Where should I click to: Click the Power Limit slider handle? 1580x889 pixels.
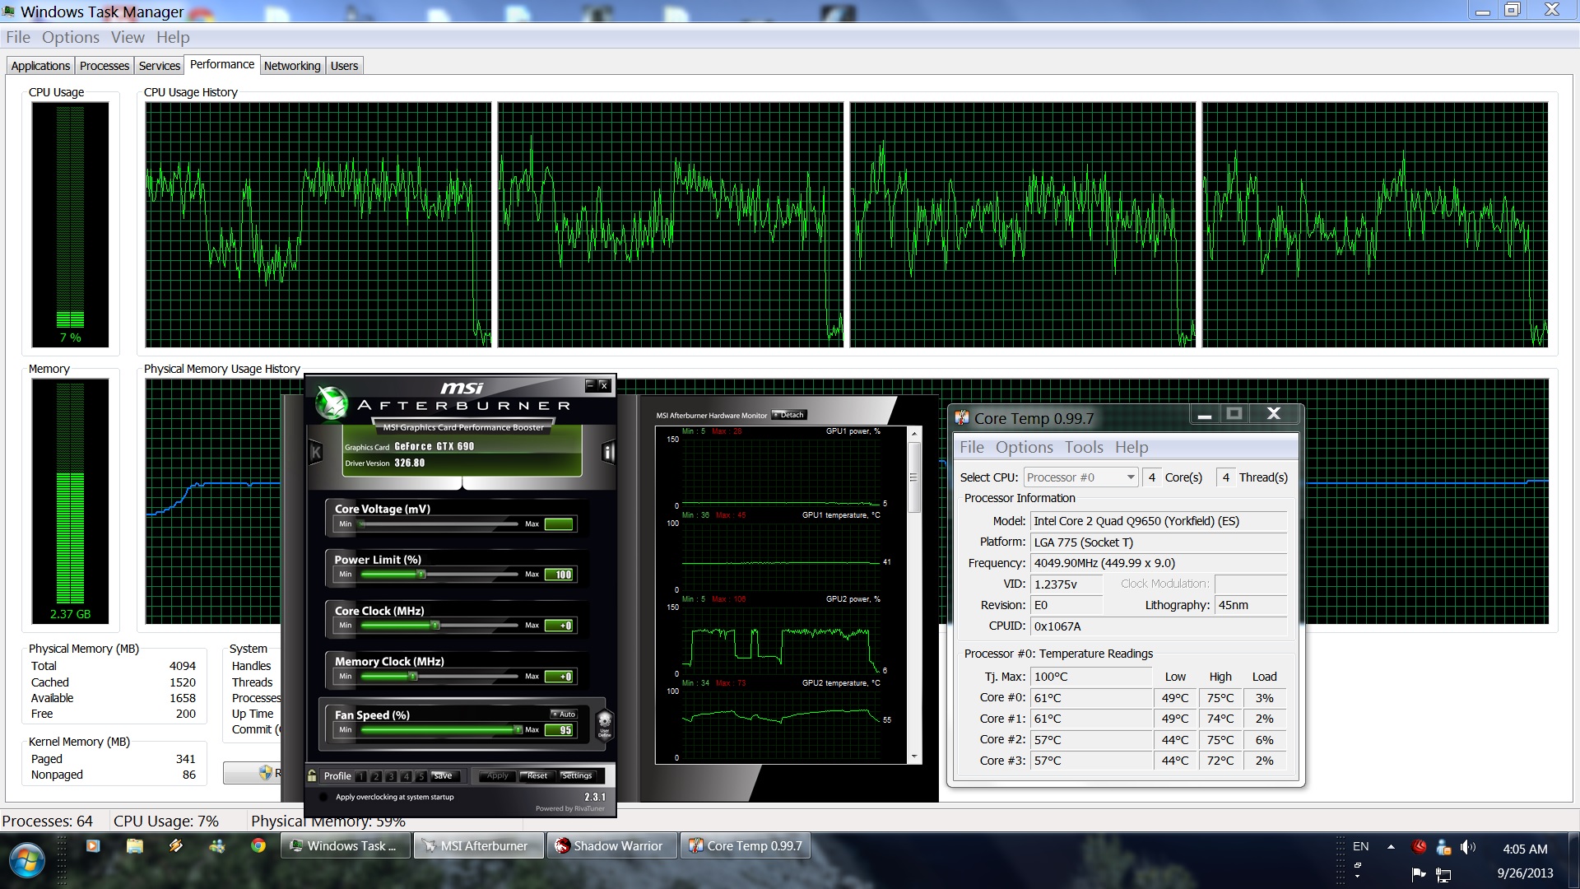[421, 575]
